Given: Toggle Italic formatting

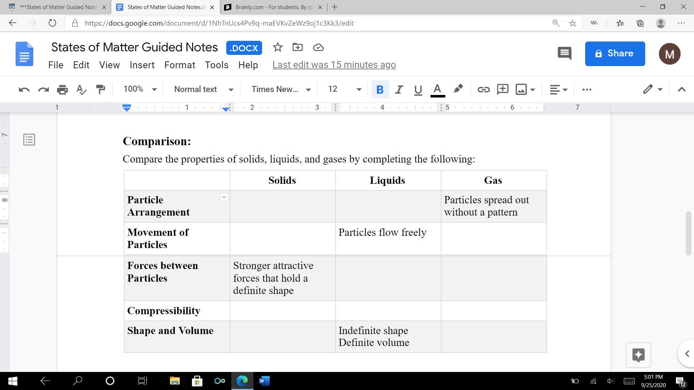Looking at the screenshot, I should pos(399,90).
